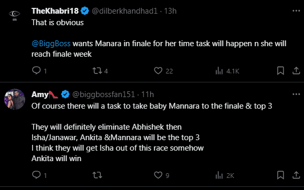
Task: Open TheKhabri18 profile name link
Action: click(x=55, y=11)
